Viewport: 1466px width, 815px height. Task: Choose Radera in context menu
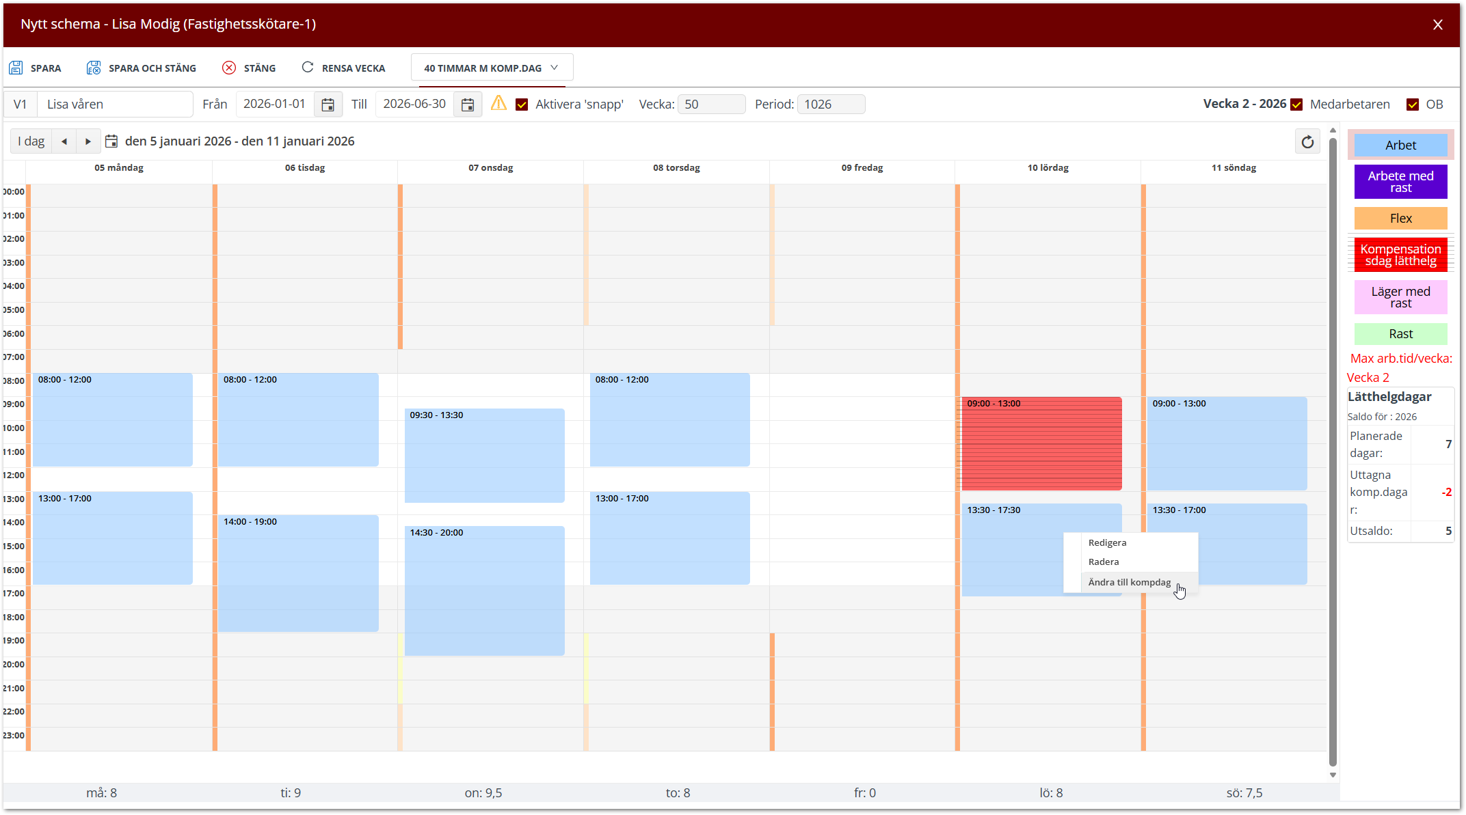[1103, 562]
